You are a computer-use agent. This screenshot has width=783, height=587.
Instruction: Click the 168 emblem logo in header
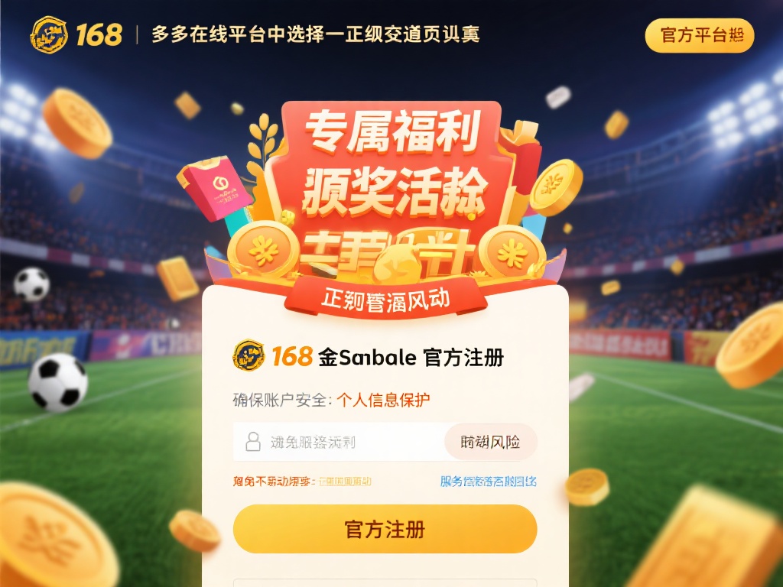48,34
